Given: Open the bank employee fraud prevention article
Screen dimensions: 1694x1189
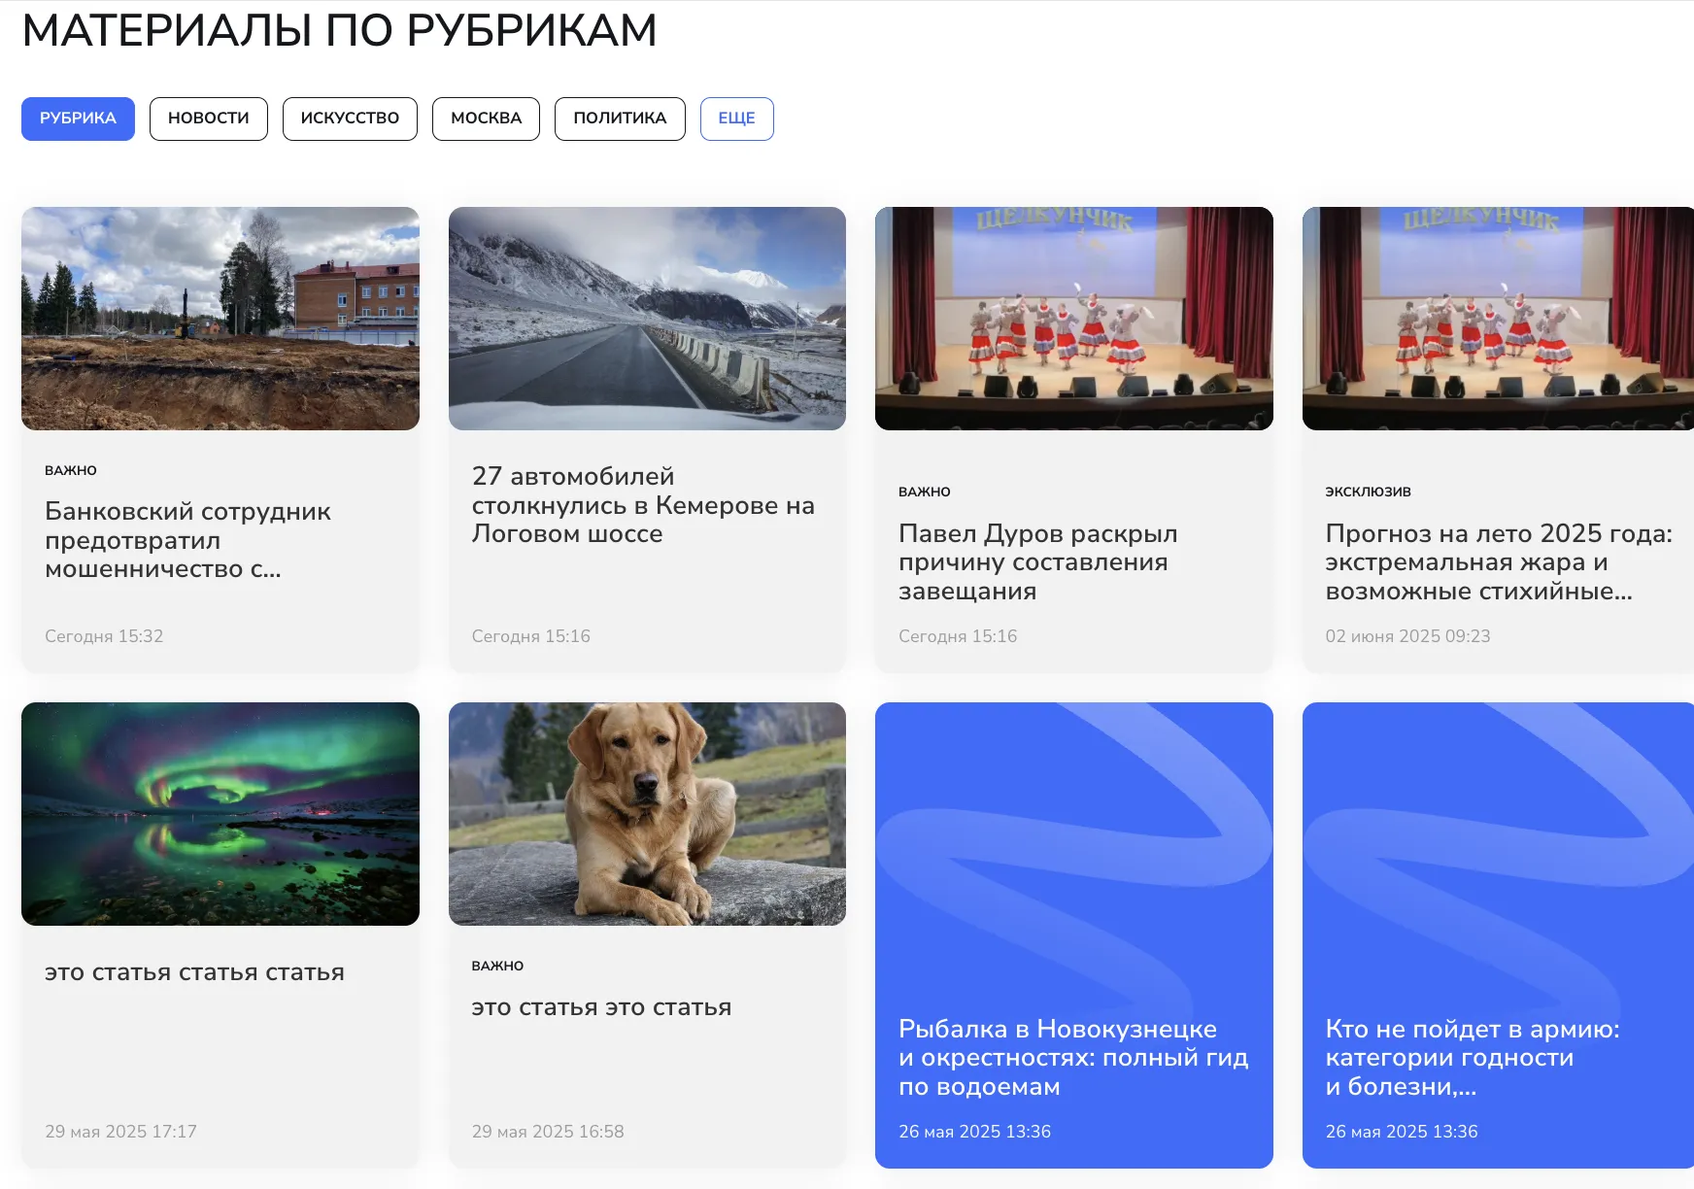Looking at the screenshot, I should pyautogui.click(x=188, y=540).
